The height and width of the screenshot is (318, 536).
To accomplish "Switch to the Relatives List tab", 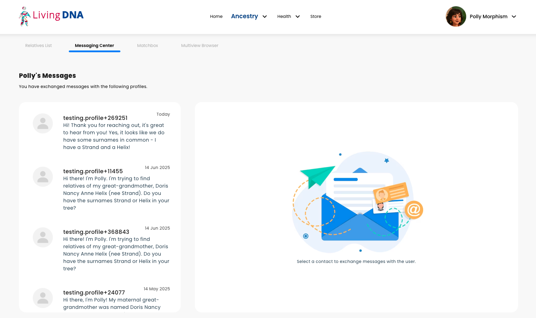I will point(39,46).
